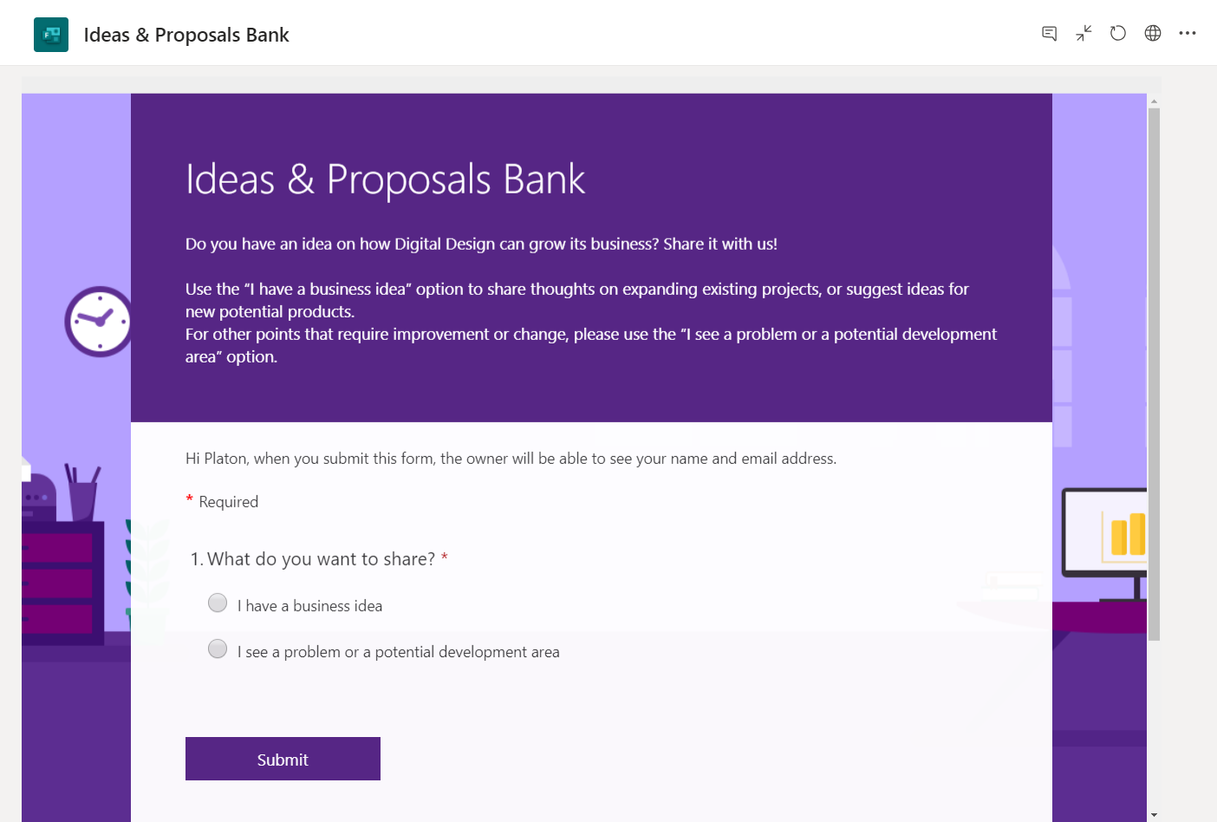Collapse the tab with the shrink arrows icon
1217x822 pixels.
click(1084, 34)
